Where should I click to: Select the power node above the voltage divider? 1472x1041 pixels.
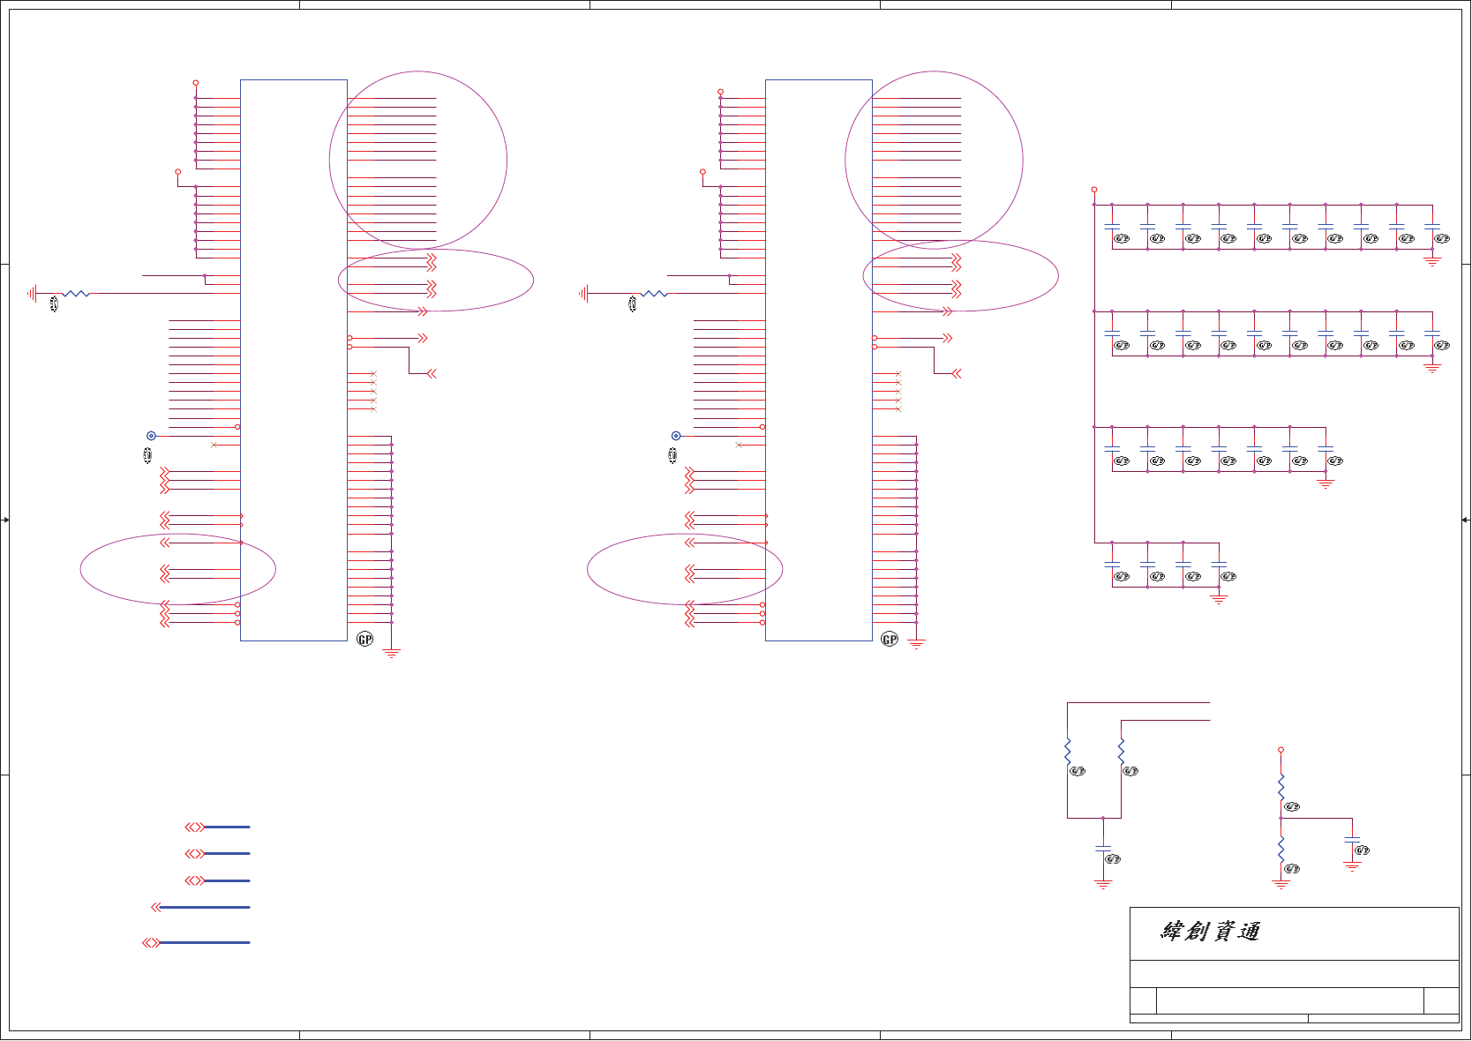(x=1281, y=750)
